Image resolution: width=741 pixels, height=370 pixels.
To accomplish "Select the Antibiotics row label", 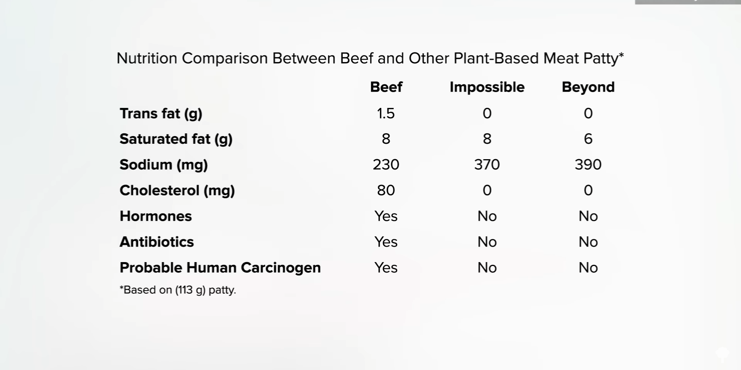I will tap(157, 242).
